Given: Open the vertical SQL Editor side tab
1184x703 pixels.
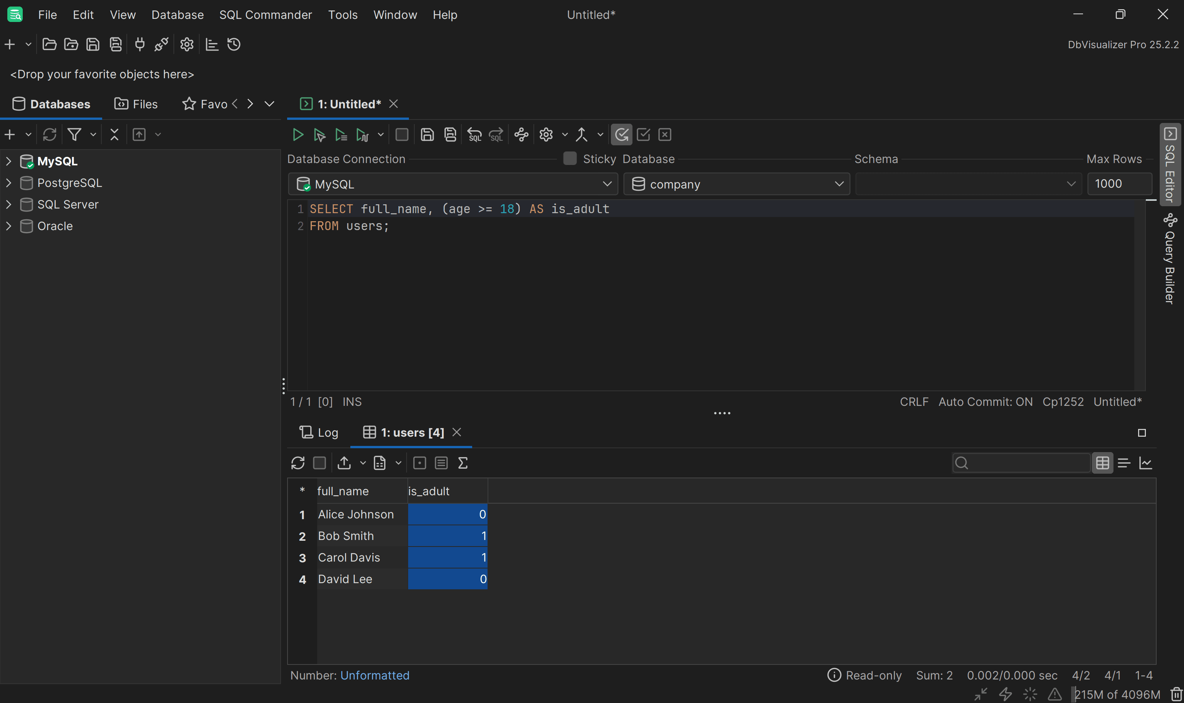Looking at the screenshot, I should pos(1170,165).
